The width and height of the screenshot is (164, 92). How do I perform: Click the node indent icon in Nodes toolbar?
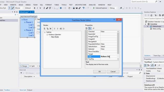point(64,29)
